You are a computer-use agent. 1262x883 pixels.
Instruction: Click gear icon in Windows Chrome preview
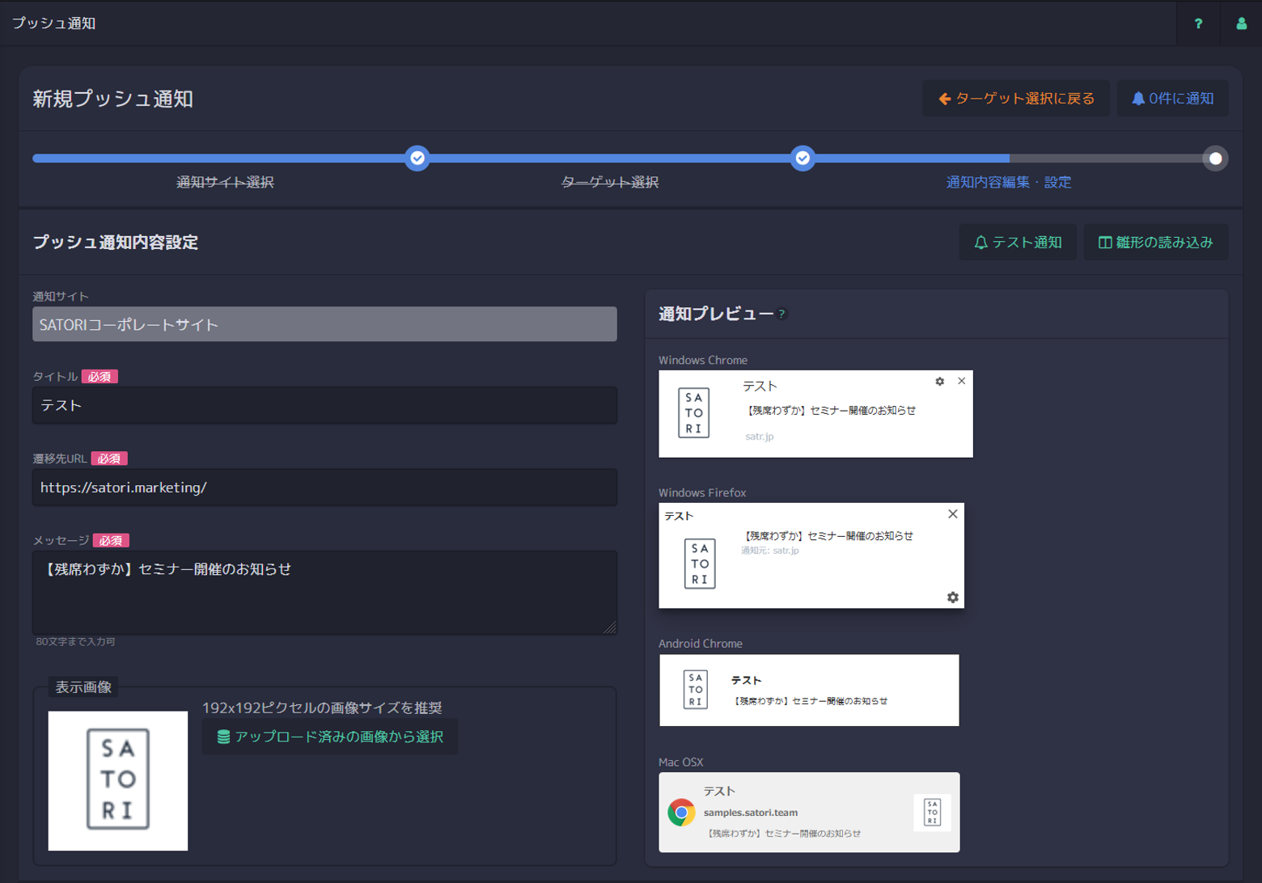click(x=939, y=382)
